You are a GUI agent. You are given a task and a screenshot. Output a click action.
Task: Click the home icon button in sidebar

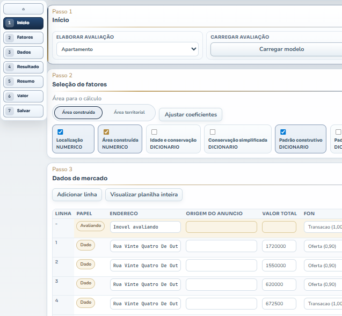(x=23, y=9)
